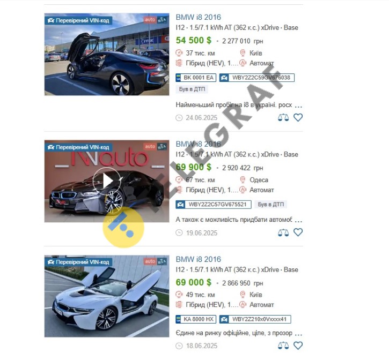Expand the 'А також є можливість' description ellipsis

pyautogui.click(x=298, y=221)
